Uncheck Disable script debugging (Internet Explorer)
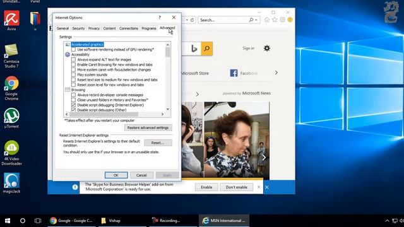 (x=73, y=105)
